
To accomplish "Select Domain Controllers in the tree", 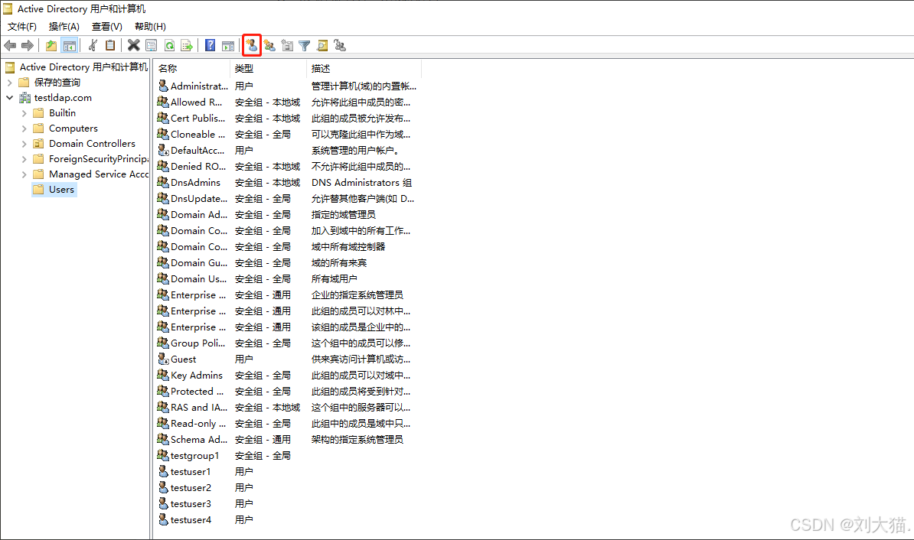I will [x=92, y=144].
